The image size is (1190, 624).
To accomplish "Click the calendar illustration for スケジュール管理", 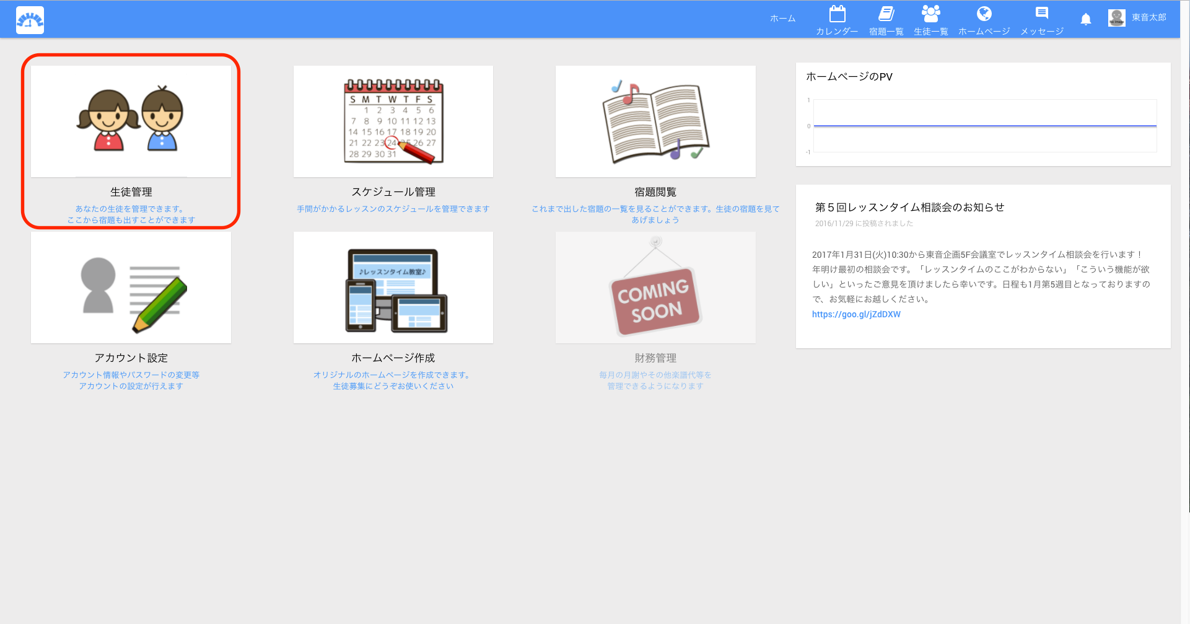I will 393,121.
